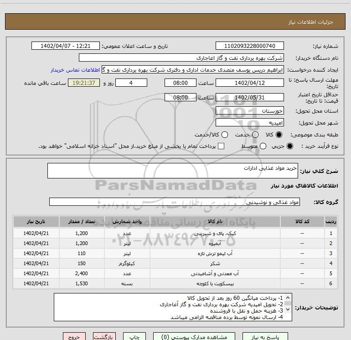Click the buyer note about 60 day payment
The image size is (351, 340).
[235, 298]
